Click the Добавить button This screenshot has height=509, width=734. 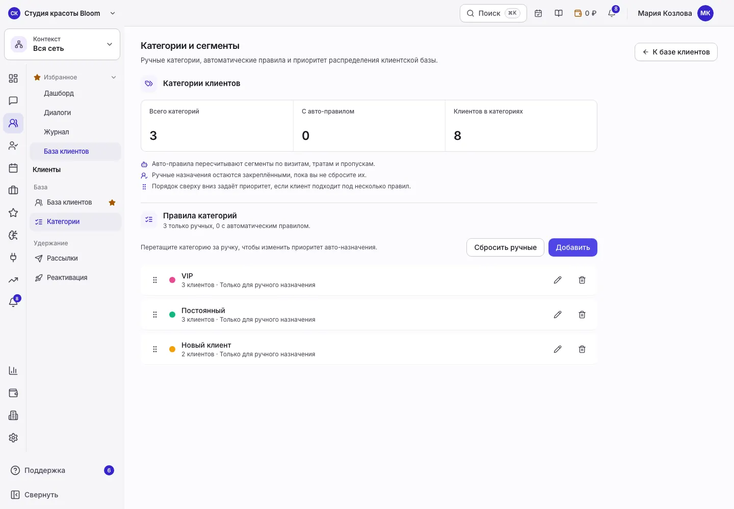point(573,247)
